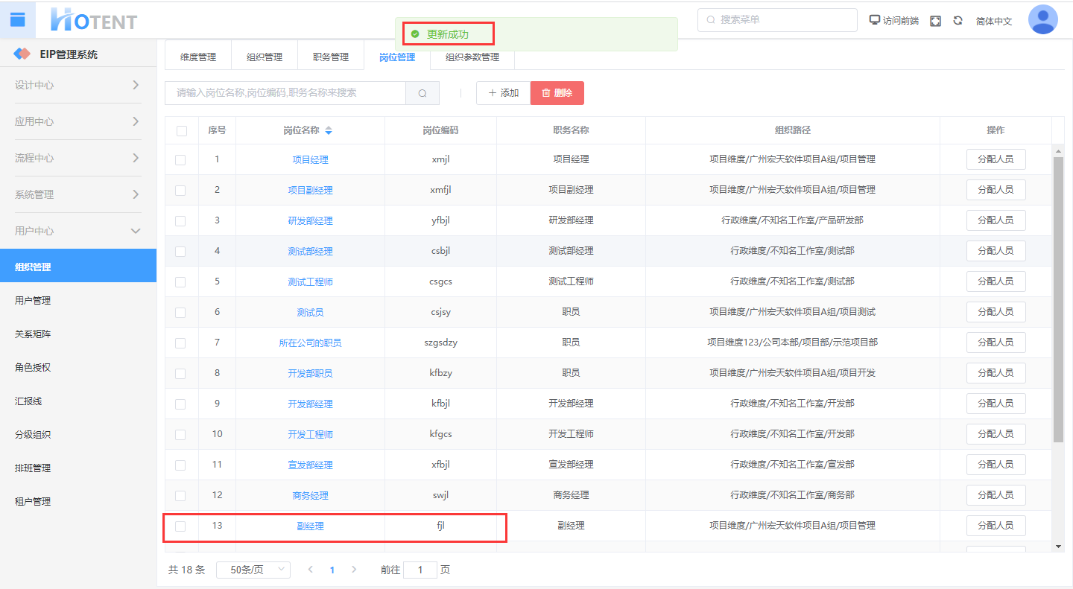
Task: Click the Hotent logo
Action: (93, 20)
